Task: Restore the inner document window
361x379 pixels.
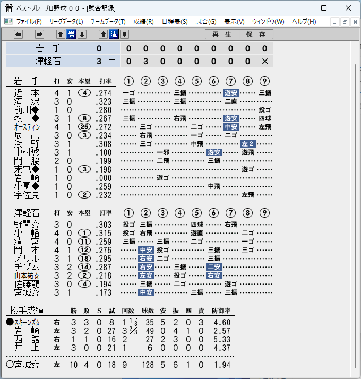Action: 345,22
